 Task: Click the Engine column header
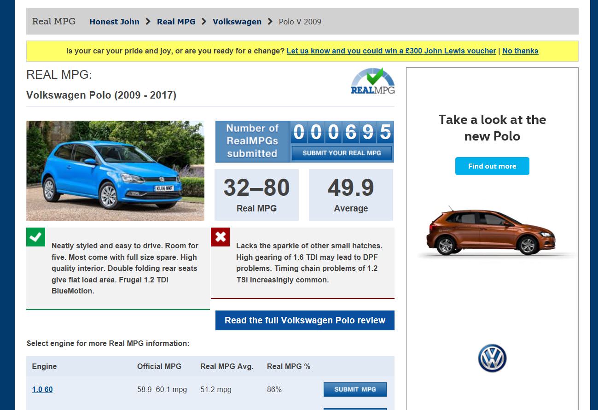45,367
